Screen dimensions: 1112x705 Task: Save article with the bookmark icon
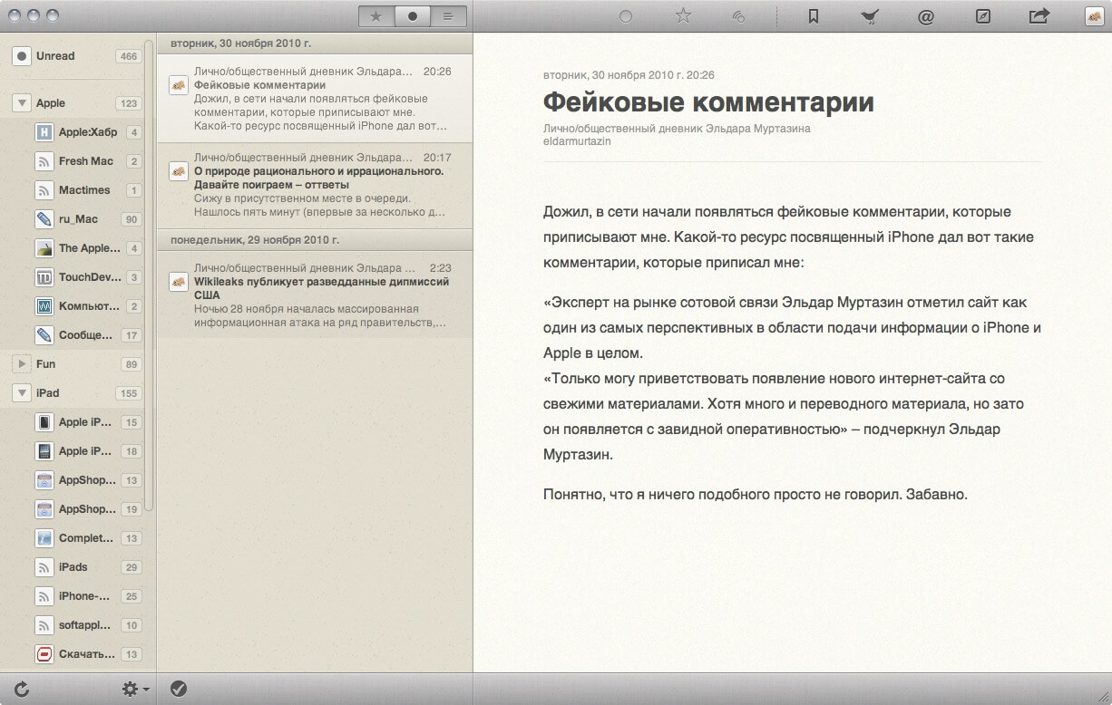(814, 15)
